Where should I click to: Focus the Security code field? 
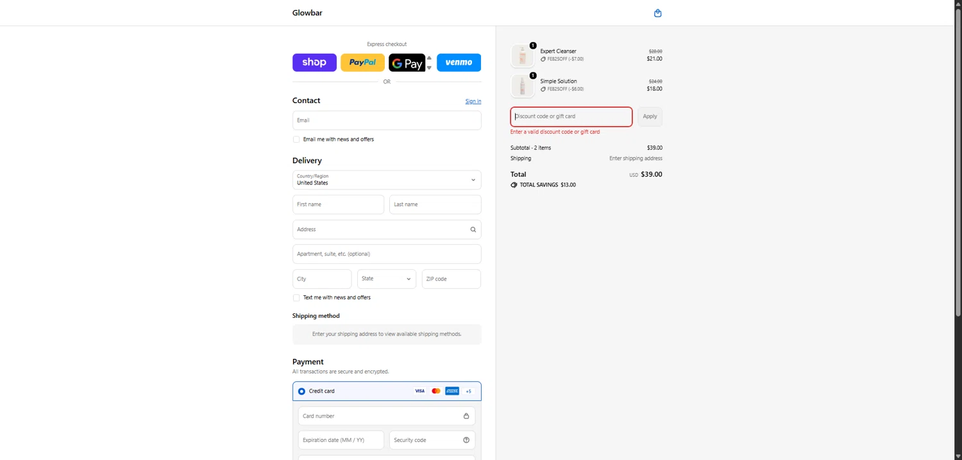pos(432,440)
